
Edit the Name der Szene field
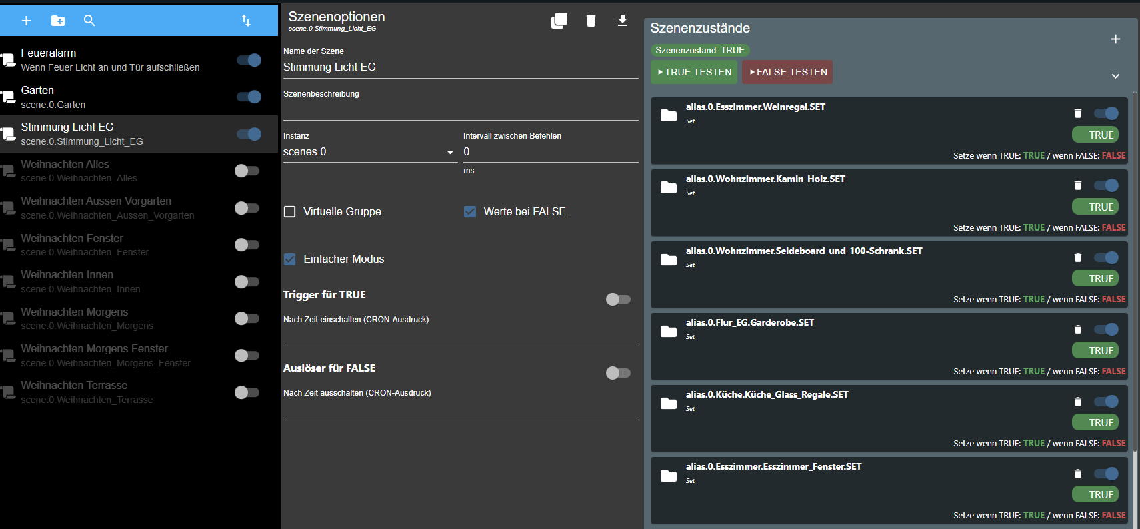461,67
